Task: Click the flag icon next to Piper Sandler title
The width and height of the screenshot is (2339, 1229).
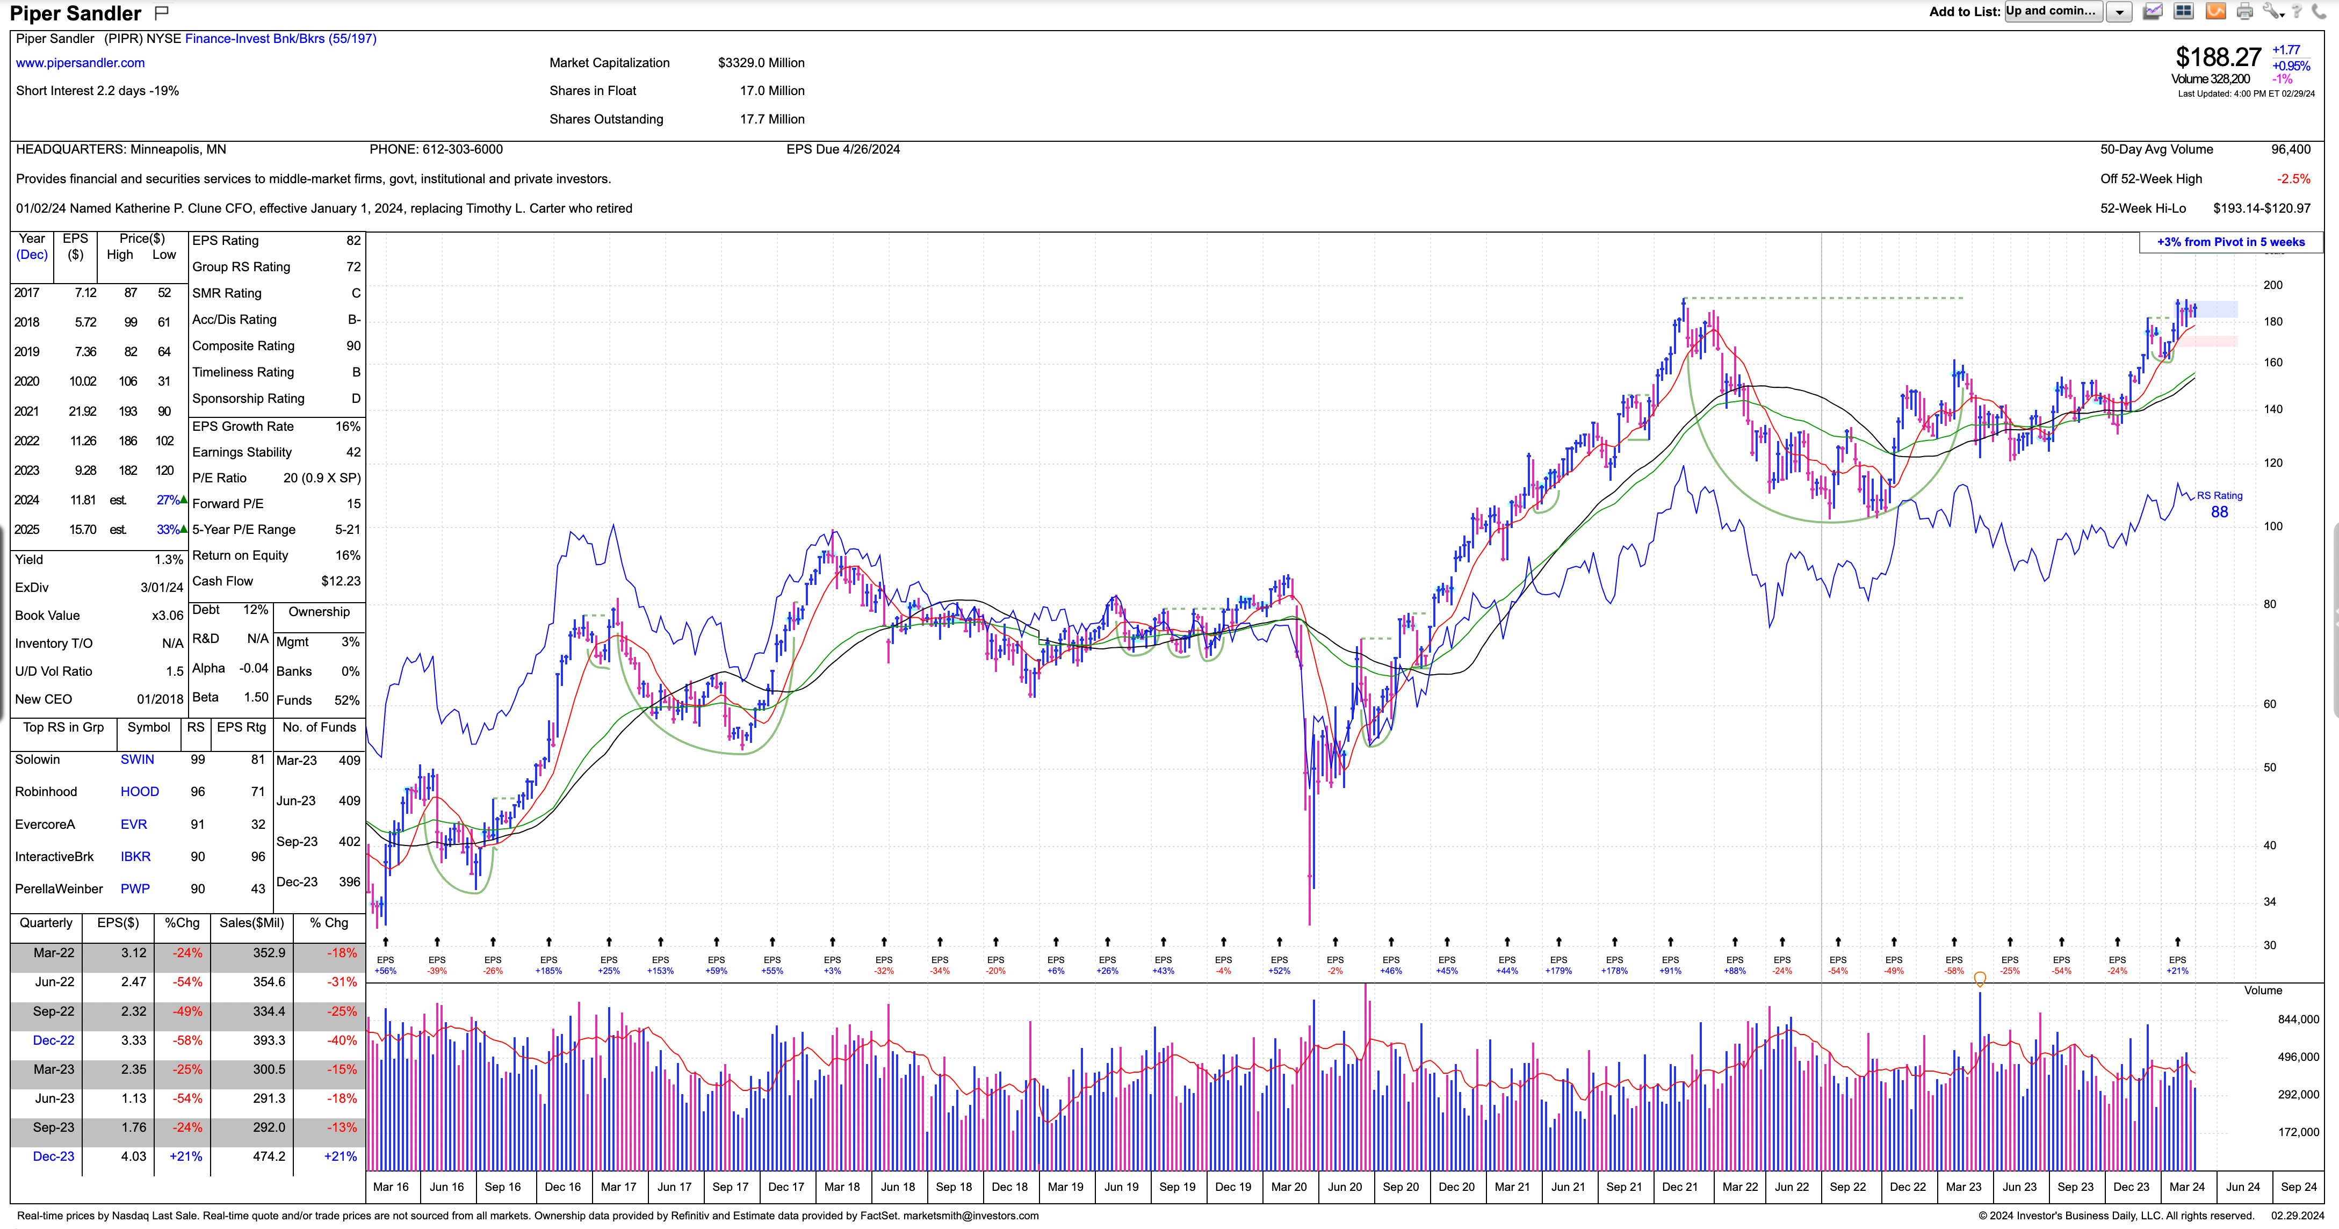Action: click(162, 13)
